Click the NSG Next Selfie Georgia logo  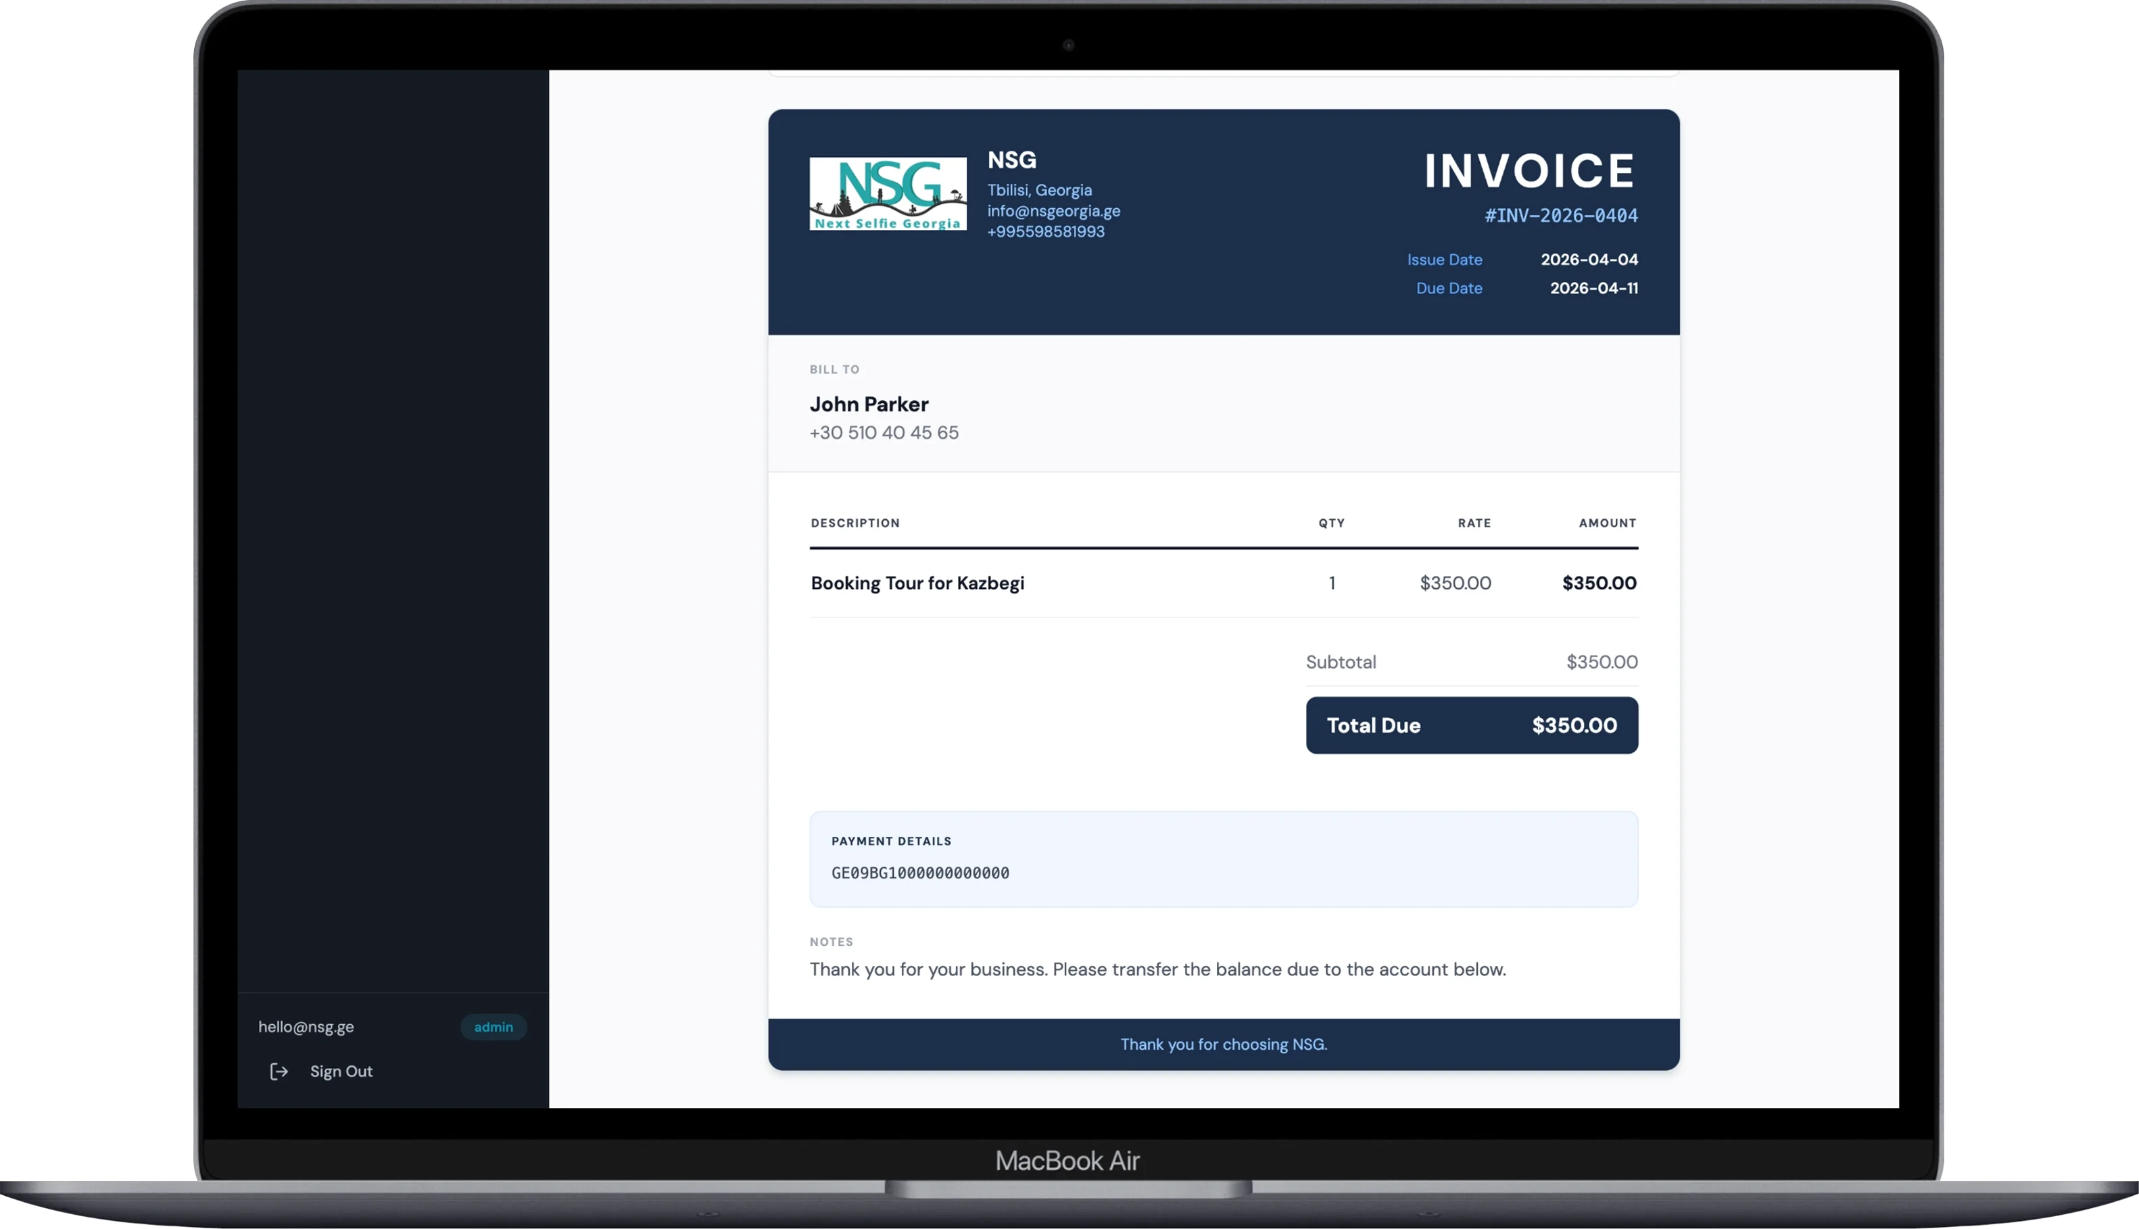pos(888,193)
